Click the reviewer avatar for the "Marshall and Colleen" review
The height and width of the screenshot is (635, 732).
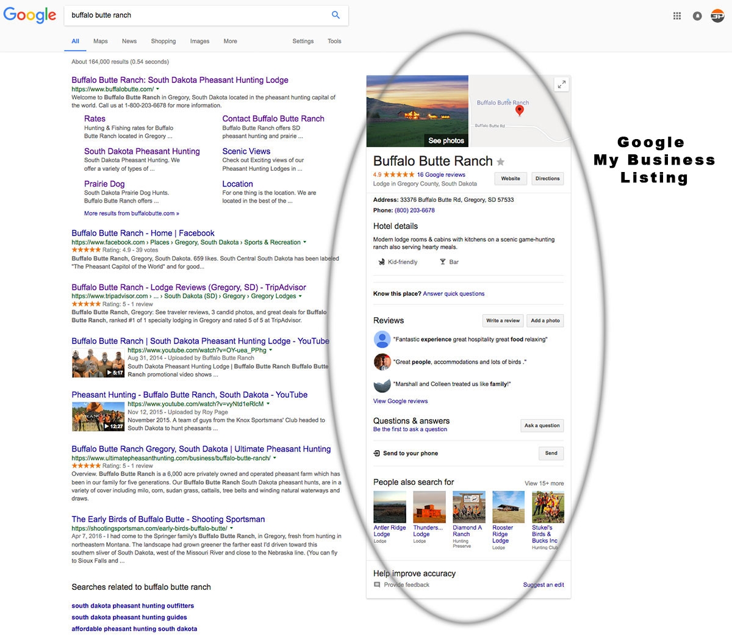coord(382,384)
